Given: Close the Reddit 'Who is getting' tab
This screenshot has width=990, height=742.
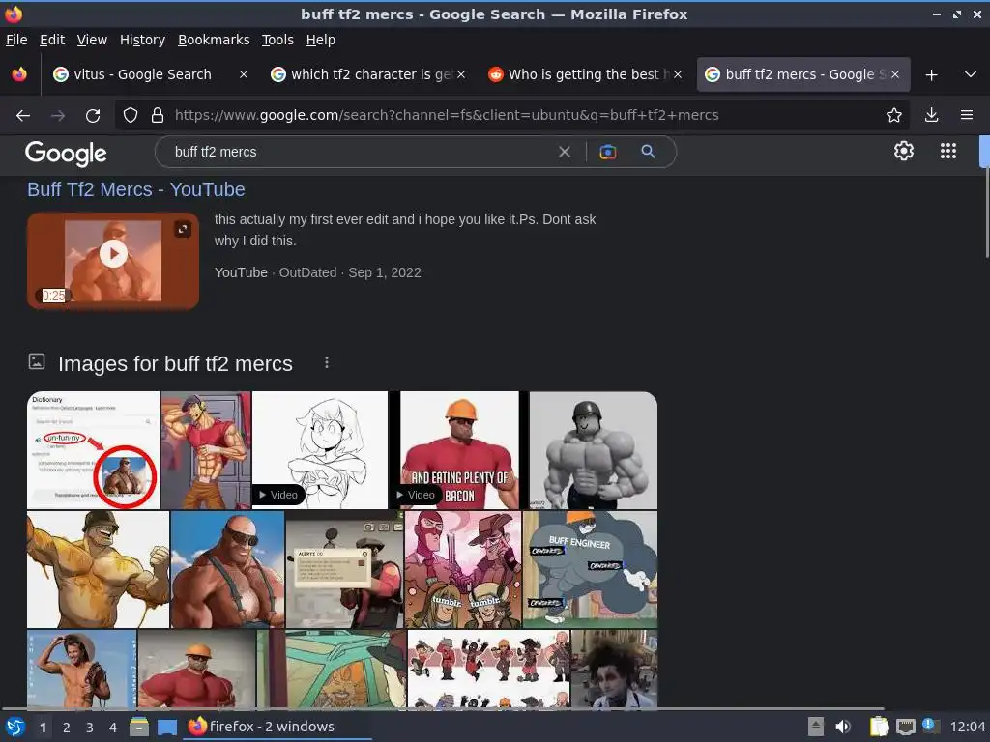Looking at the screenshot, I should point(678,74).
